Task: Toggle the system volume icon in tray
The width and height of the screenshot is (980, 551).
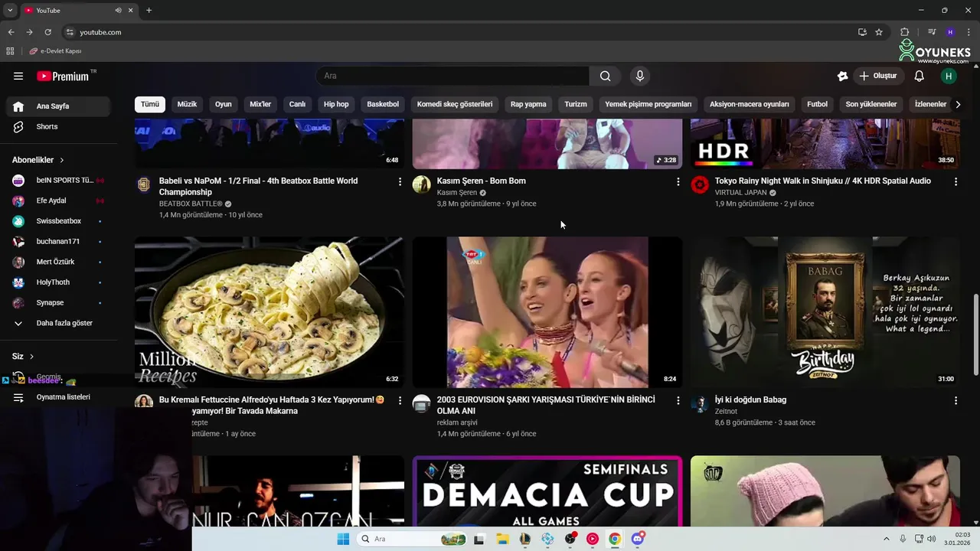Action: (x=932, y=539)
